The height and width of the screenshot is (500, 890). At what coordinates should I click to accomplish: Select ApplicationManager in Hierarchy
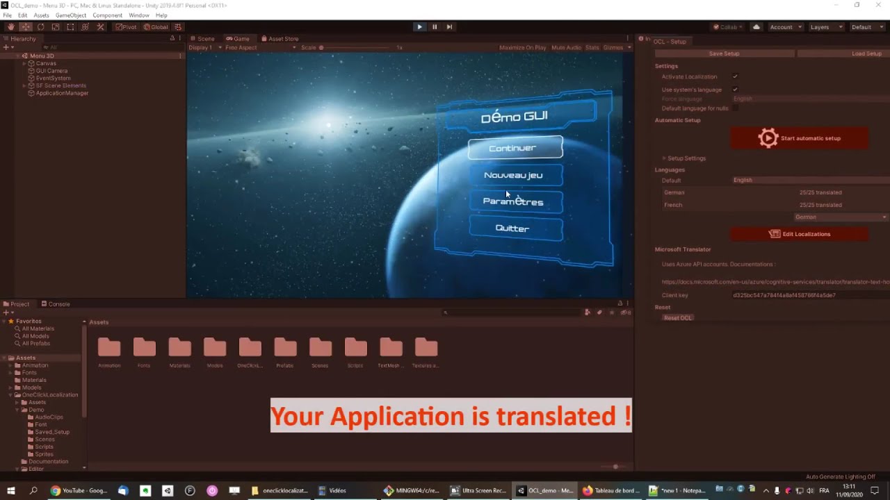click(62, 93)
